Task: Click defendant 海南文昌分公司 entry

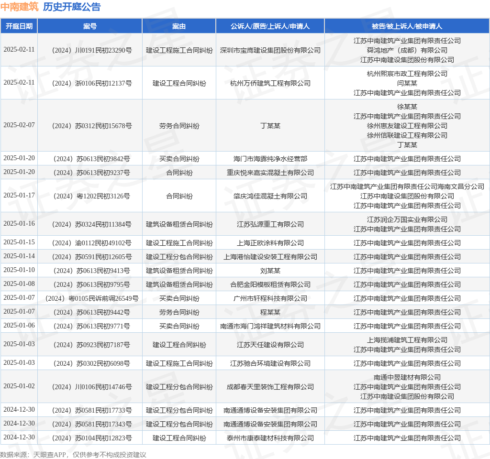Action: [x=407, y=187]
